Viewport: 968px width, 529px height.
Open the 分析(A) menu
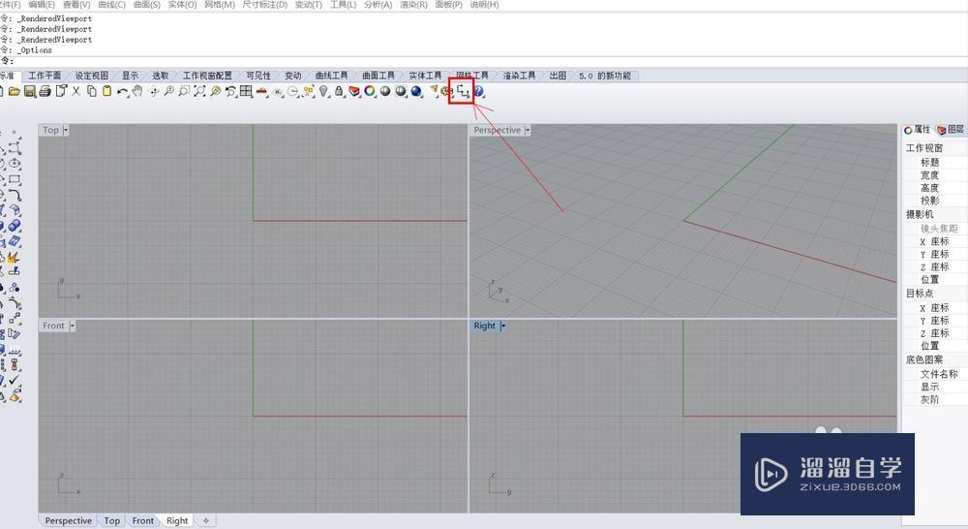click(x=378, y=4)
